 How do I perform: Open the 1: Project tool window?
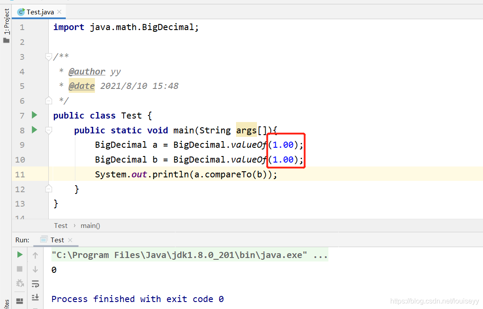7,22
